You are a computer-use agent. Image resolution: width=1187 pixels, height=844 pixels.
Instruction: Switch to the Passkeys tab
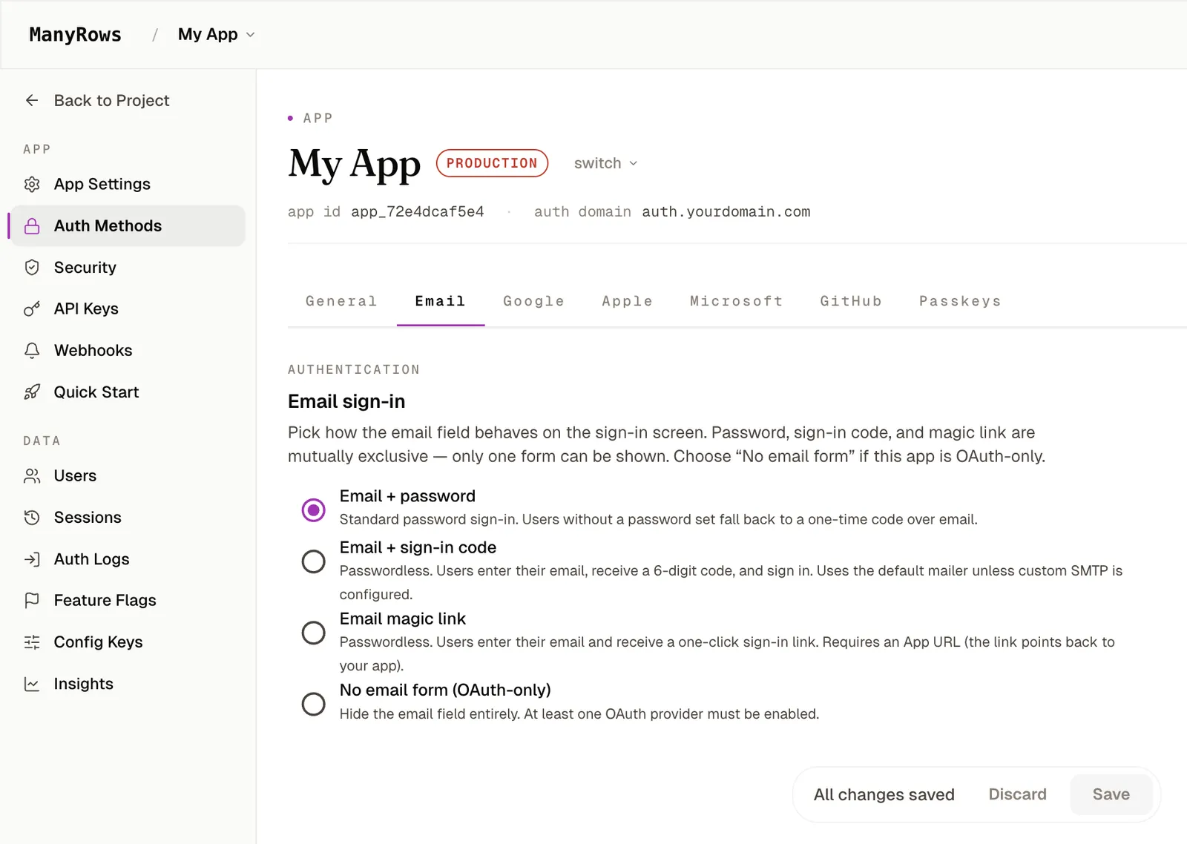pos(960,301)
